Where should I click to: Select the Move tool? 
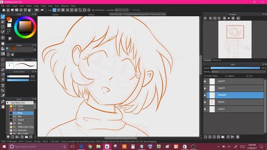3,37
